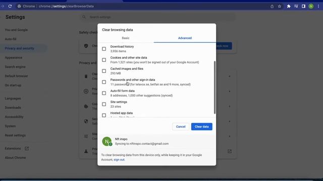The width and height of the screenshot is (323, 181).
Task: Check Passwords and other sign-in data
Action: tap(104, 82)
